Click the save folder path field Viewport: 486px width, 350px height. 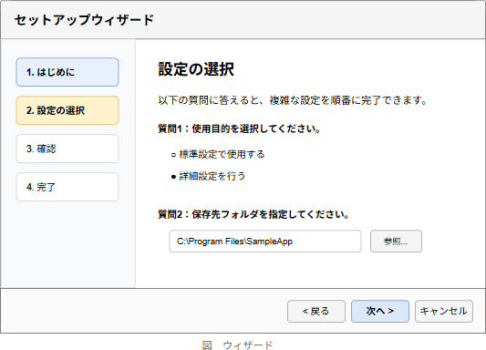[x=265, y=241]
